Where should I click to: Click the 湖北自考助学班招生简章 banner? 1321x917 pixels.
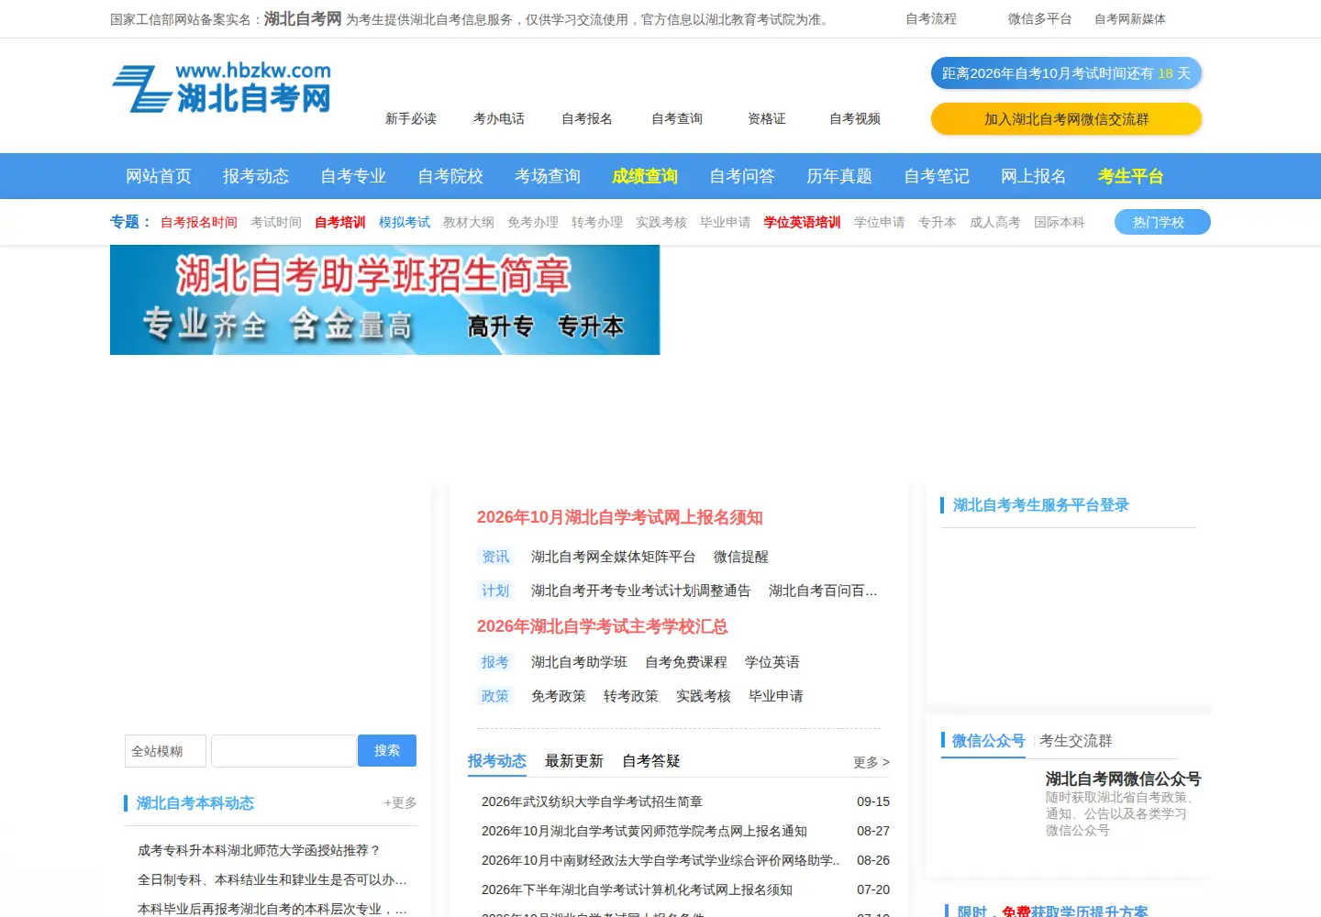click(x=385, y=300)
